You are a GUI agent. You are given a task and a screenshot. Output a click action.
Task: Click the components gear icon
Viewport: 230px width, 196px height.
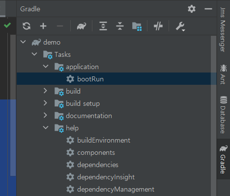point(70,153)
